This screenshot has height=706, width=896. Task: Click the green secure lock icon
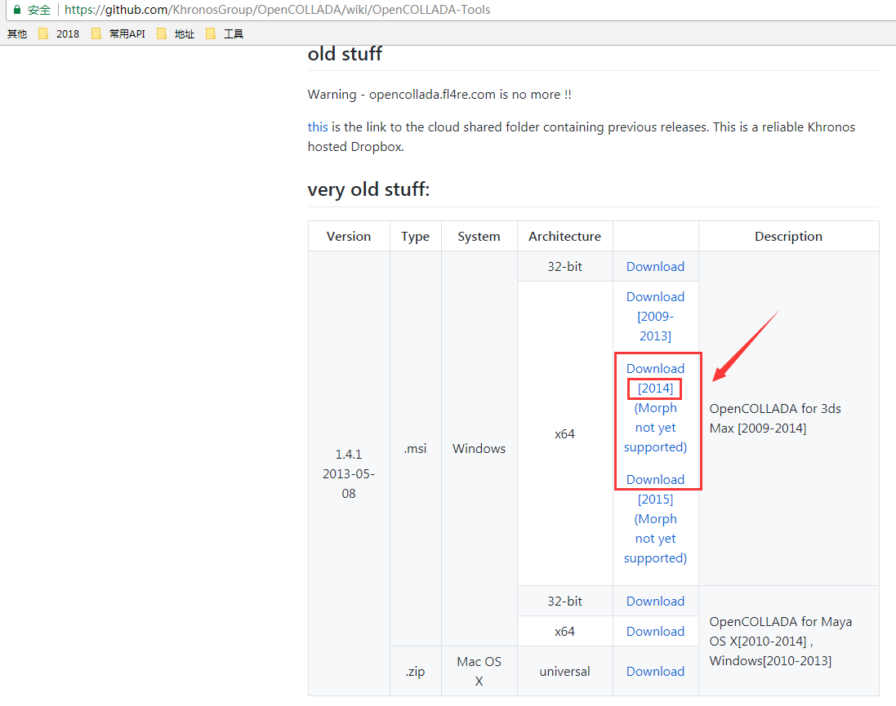point(17,10)
